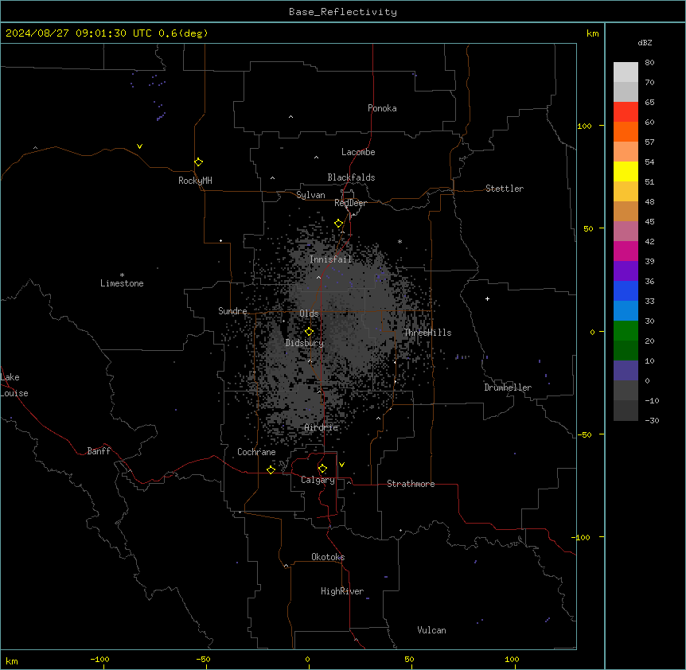This screenshot has width=686, height=670.
Task: Click the ThreeHills label
Action: pos(427,333)
